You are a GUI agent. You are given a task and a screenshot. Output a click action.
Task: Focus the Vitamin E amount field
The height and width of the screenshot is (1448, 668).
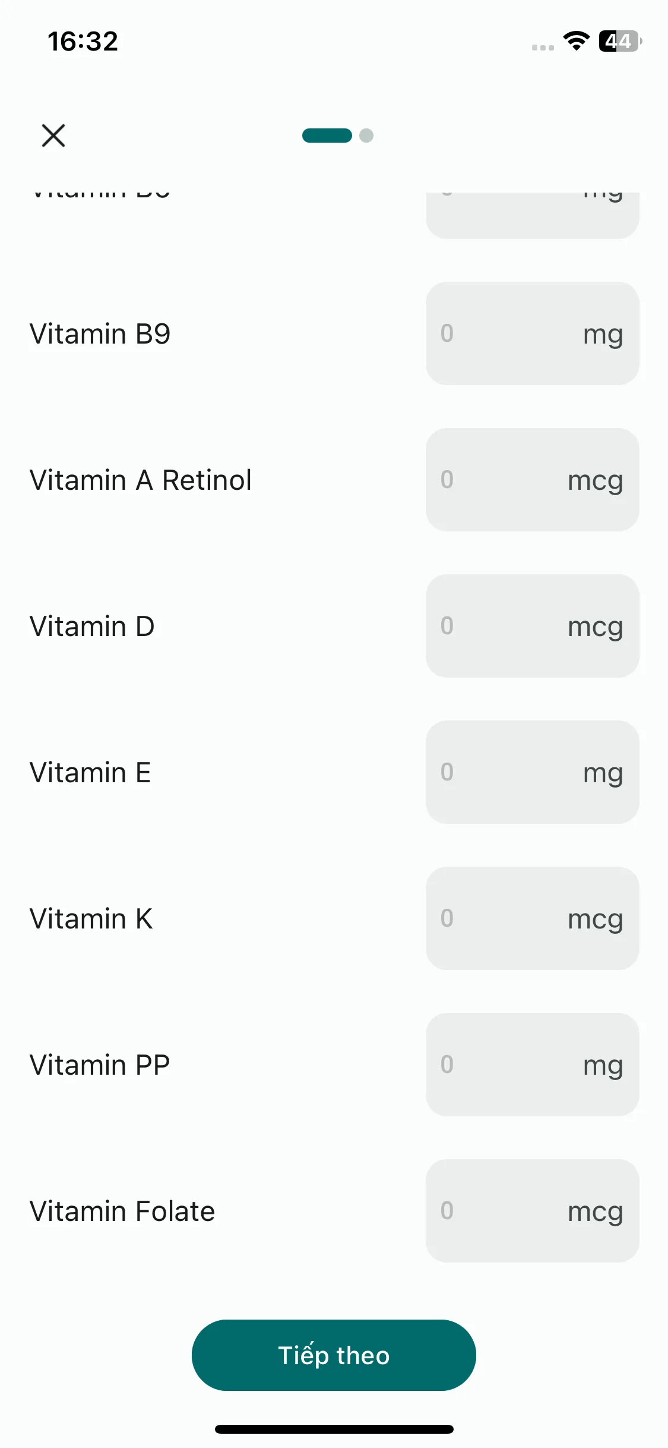(533, 772)
